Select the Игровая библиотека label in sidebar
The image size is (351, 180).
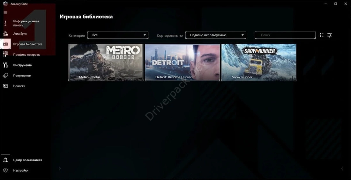27,44
